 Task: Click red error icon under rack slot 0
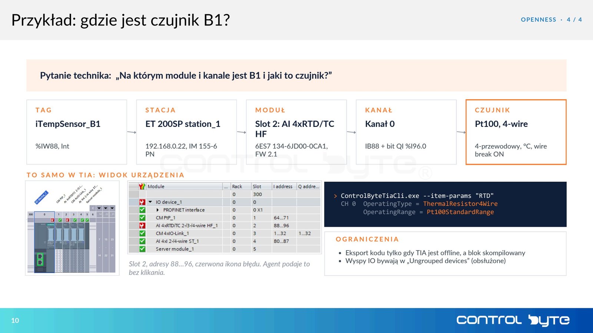click(x=53, y=220)
